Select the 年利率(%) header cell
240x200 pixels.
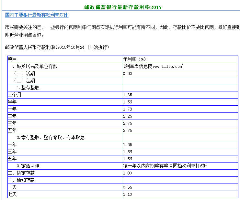tap(181, 59)
